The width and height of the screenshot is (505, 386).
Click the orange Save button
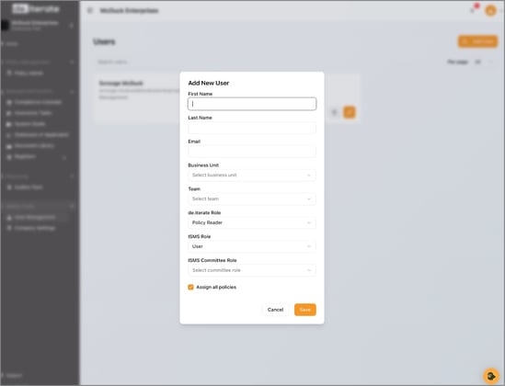[x=305, y=310]
